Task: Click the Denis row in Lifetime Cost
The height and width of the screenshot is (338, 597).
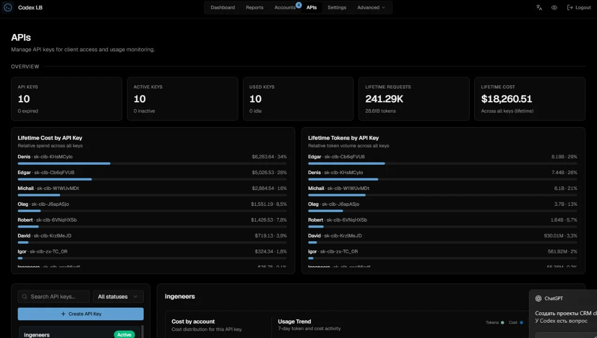Action: pos(152,159)
